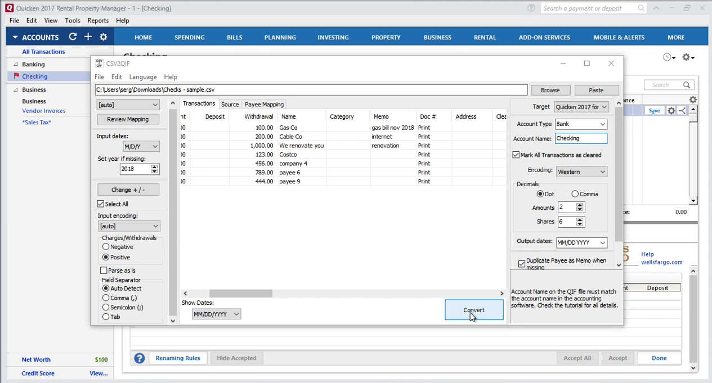Open the Account Type dropdown
712x383 pixels.
point(581,124)
